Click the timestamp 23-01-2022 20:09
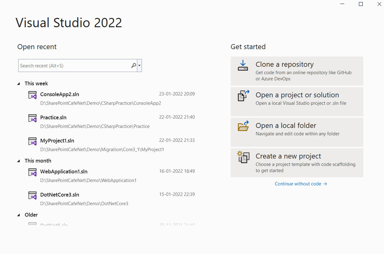 tap(177, 94)
